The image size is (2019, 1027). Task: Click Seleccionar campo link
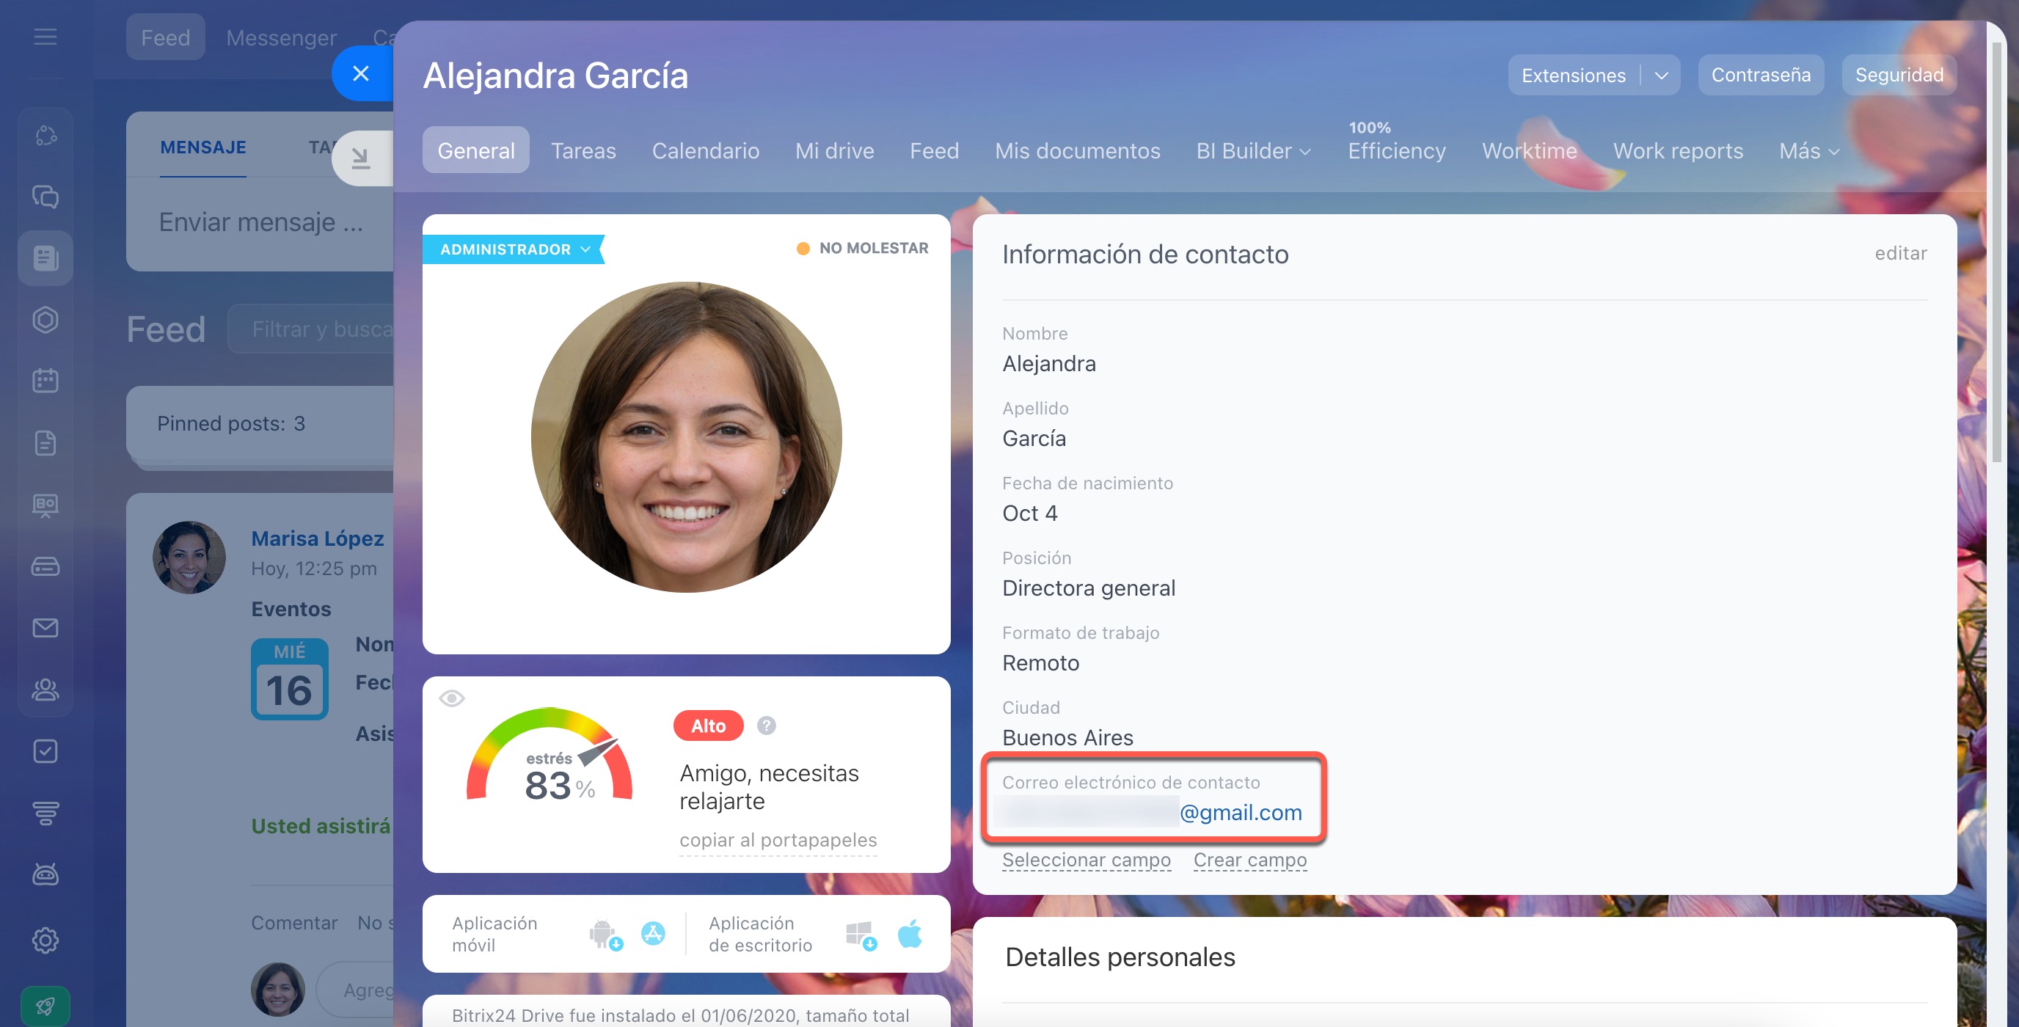pos(1087,860)
